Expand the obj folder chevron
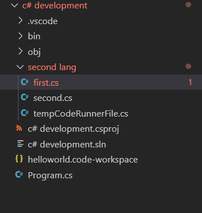This screenshot has height=213, width=202. coord(20,52)
